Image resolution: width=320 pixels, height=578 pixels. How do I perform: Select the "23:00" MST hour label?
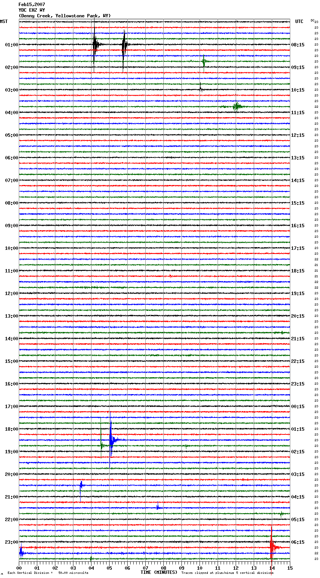tap(12, 542)
